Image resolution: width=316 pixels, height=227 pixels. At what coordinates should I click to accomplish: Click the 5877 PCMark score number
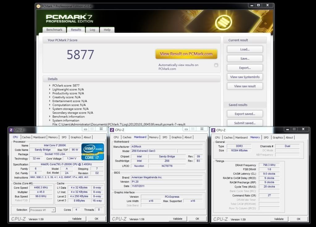pos(80,55)
